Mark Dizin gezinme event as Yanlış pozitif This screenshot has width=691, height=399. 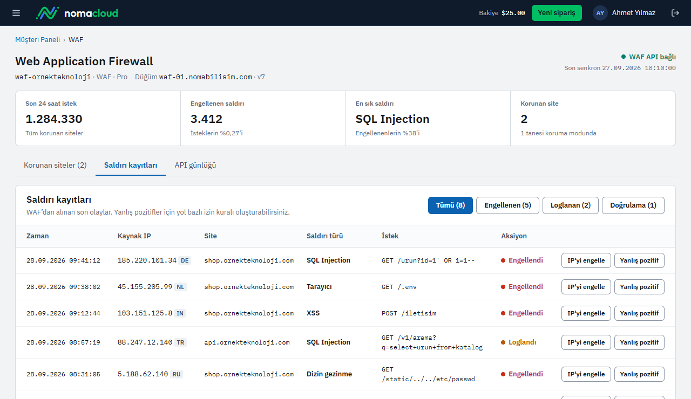point(639,374)
